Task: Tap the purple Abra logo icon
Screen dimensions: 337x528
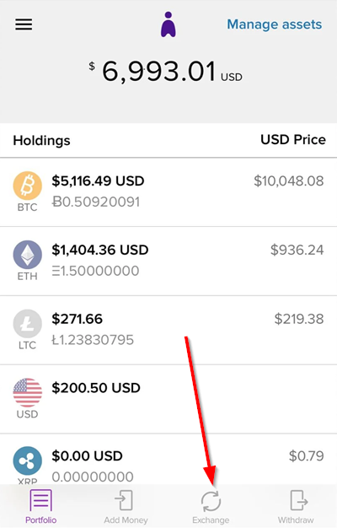Action: (168, 24)
